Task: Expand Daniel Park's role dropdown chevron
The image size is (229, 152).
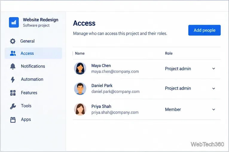Action: [214, 89]
